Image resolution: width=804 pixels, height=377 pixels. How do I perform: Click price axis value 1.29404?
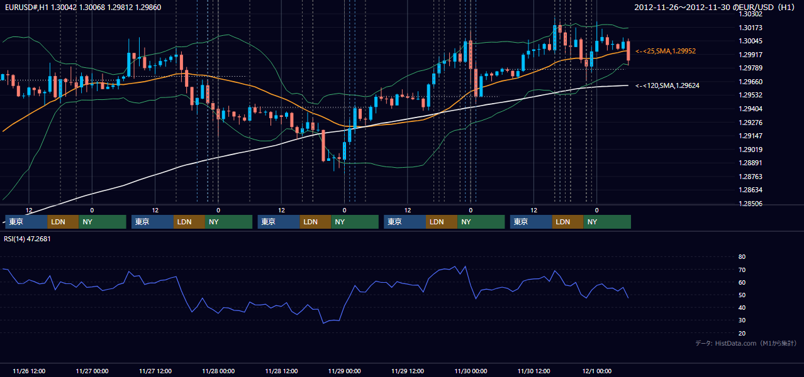tap(751, 109)
